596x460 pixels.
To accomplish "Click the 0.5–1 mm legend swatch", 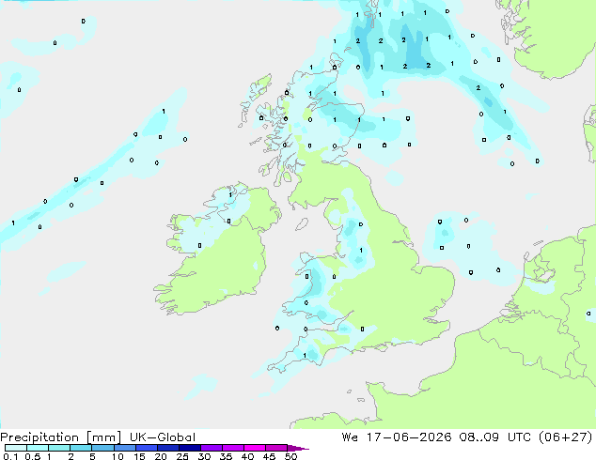I will tap(38, 448).
